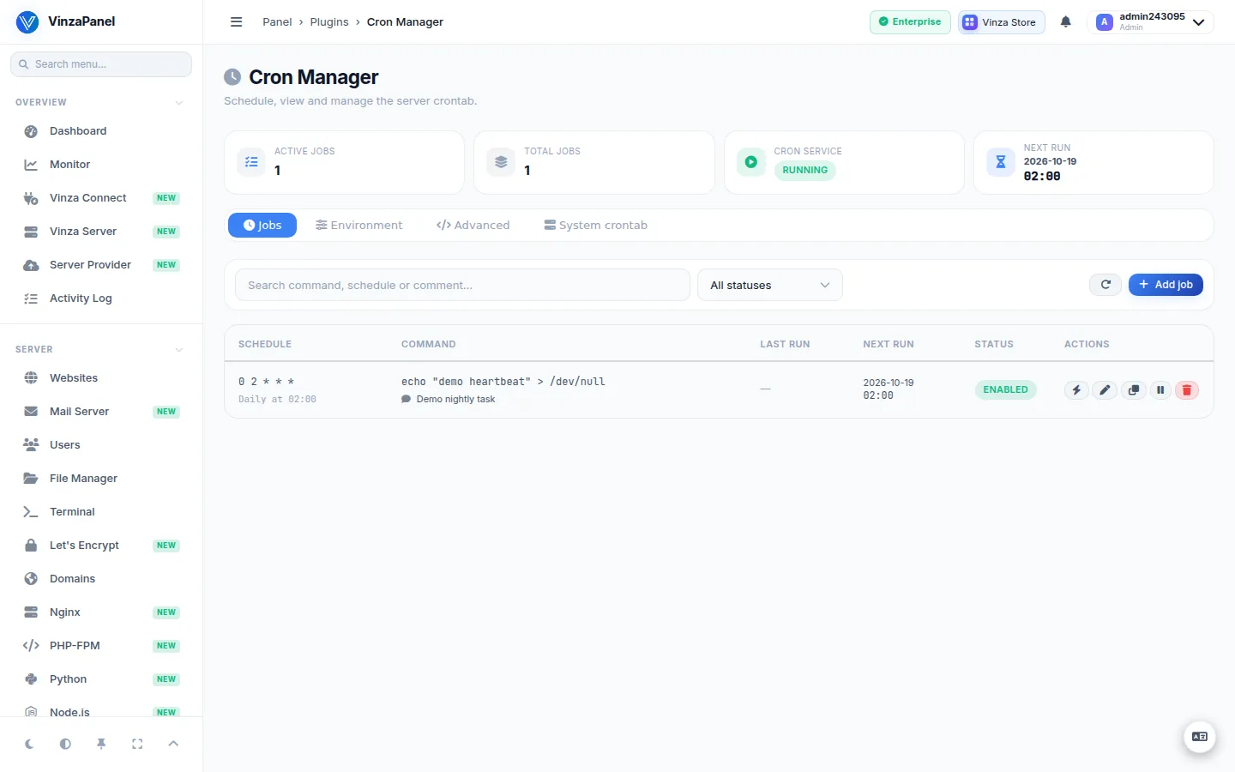
Task: Open Let's Encrypt page
Action: [x=101, y=546]
